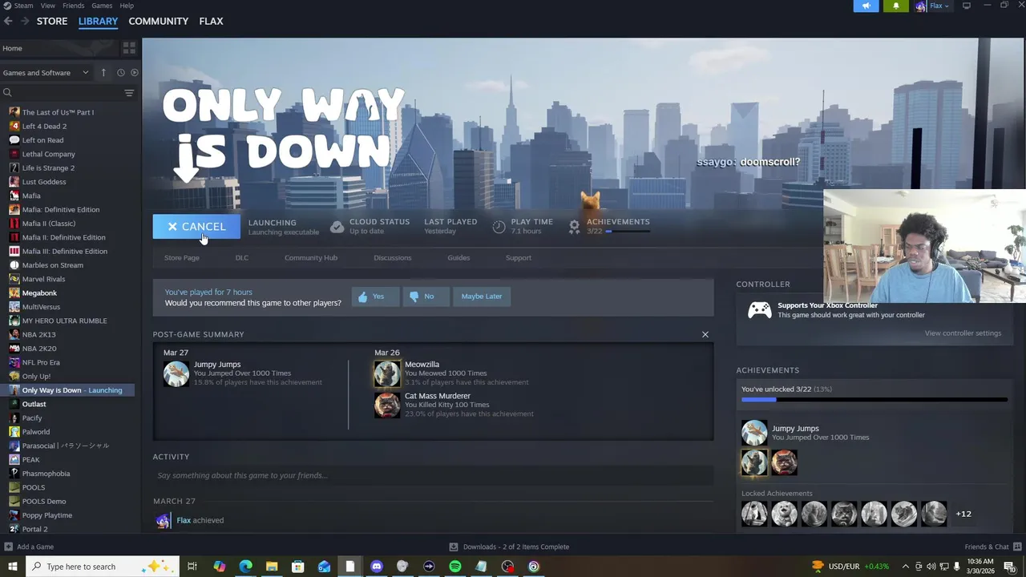Screen dimensions: 1026x577
Task: Show the +12 more locked achievements
Action: 963,514
